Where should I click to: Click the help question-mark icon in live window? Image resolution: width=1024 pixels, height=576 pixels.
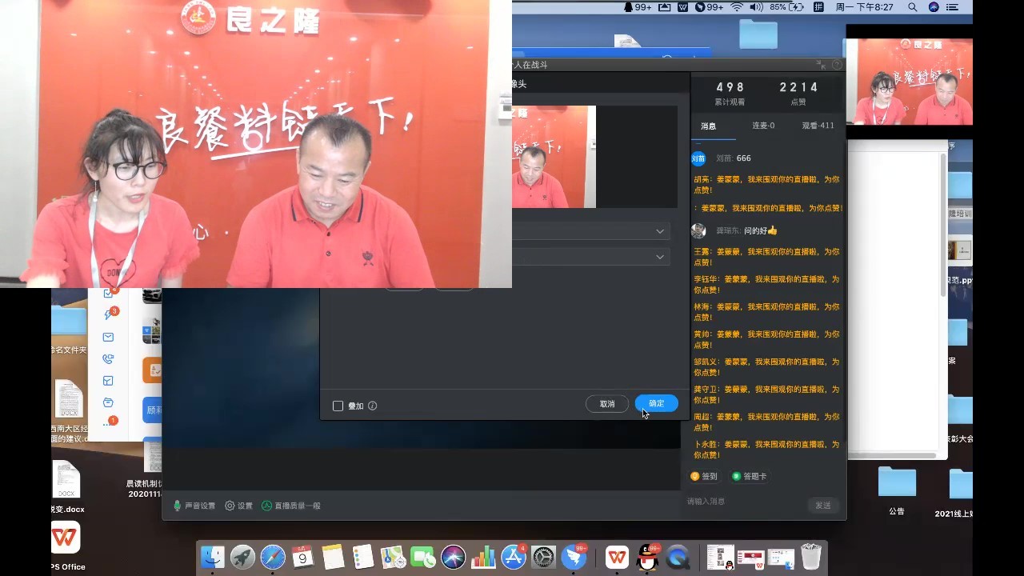[837, 65]
